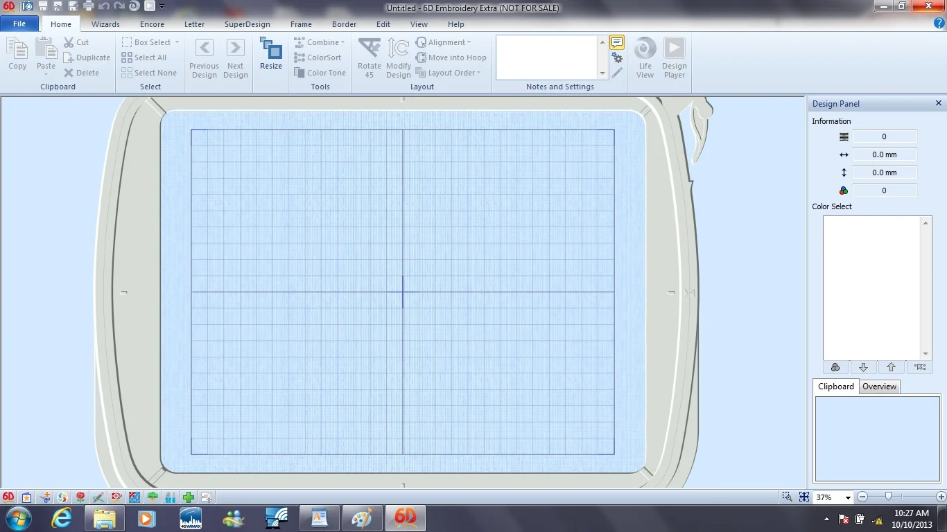Open the zoom percentage dropdown

click(x=847, y=497)
